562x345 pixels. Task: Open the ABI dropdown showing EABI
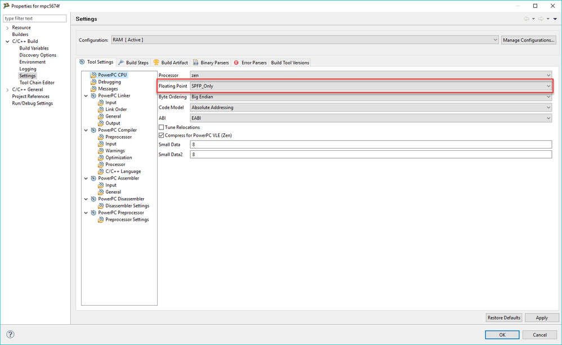pos(371,118)
